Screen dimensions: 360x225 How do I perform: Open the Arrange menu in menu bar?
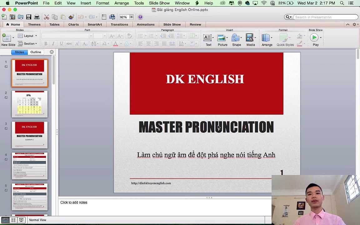(x=122, y=3)
